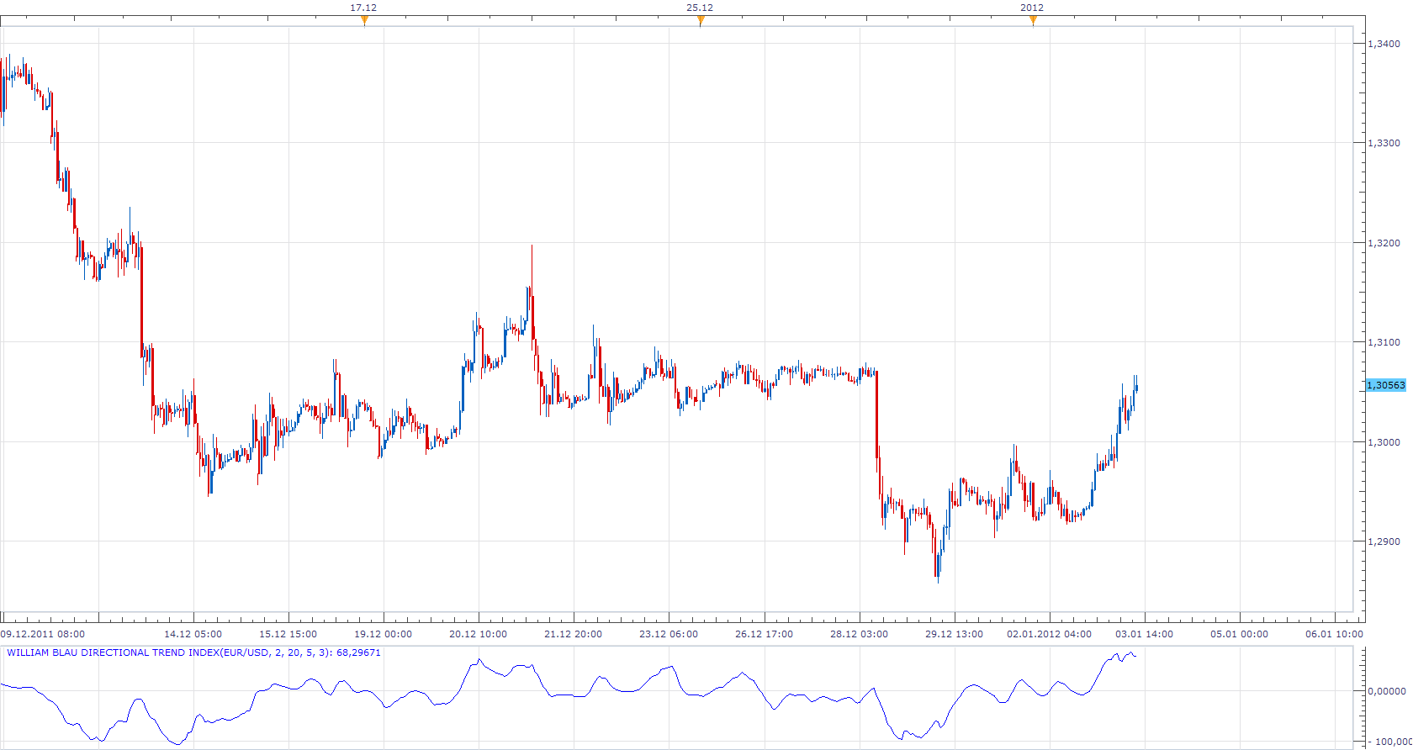Click the 1,3100 price axis label
Screen dimensions: 1413x750
point(1384,342)
